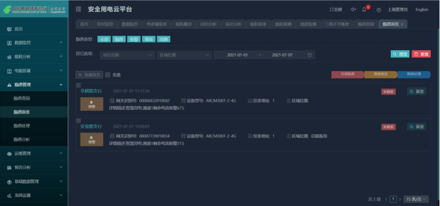Open help question mark icon

point(379,10)
